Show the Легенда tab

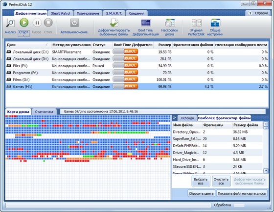click(x=187, y=118)
